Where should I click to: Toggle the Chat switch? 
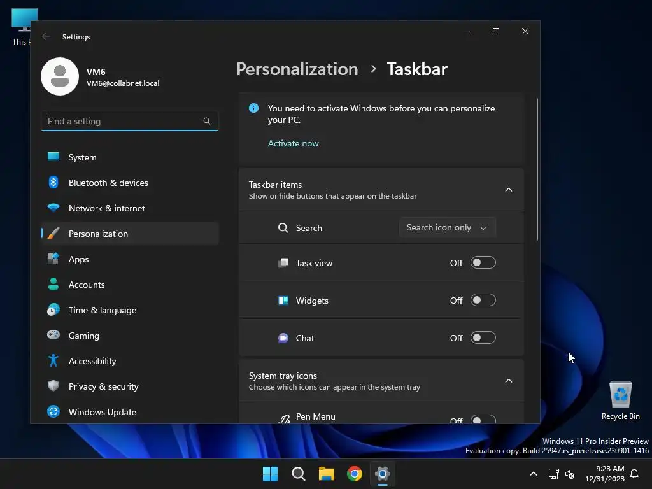click(483, 337)
